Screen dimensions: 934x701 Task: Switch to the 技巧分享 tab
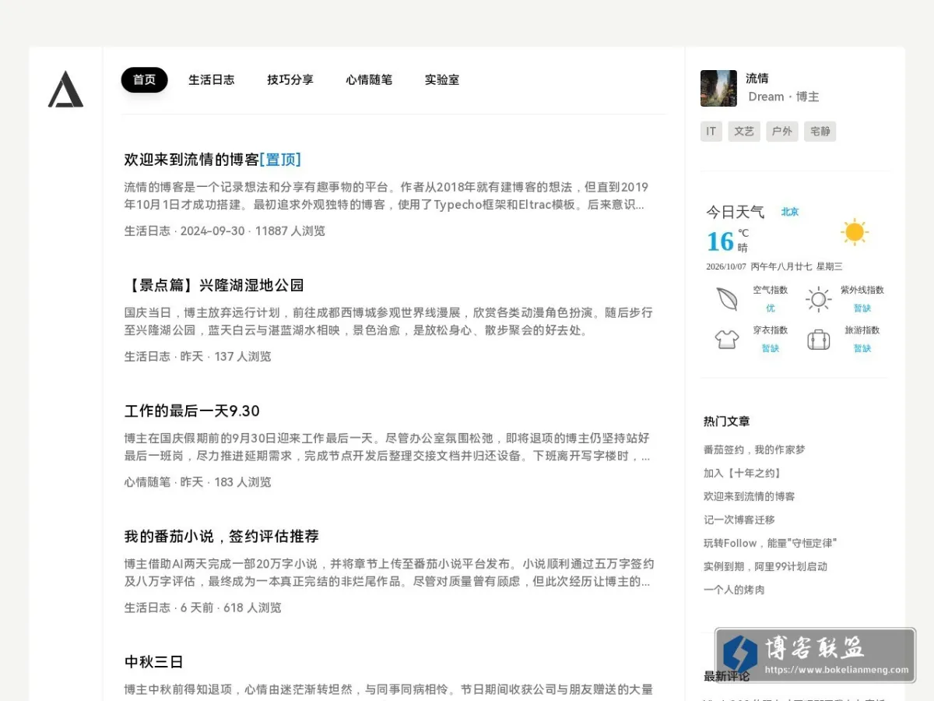coord(290,79)
